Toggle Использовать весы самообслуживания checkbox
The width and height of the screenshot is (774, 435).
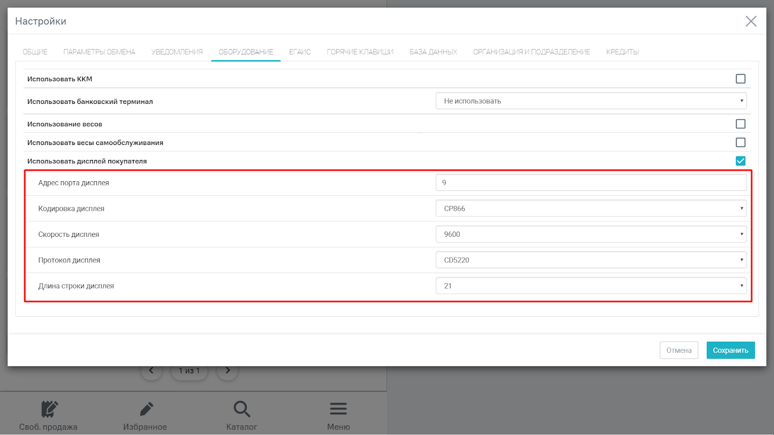(741, 143)
